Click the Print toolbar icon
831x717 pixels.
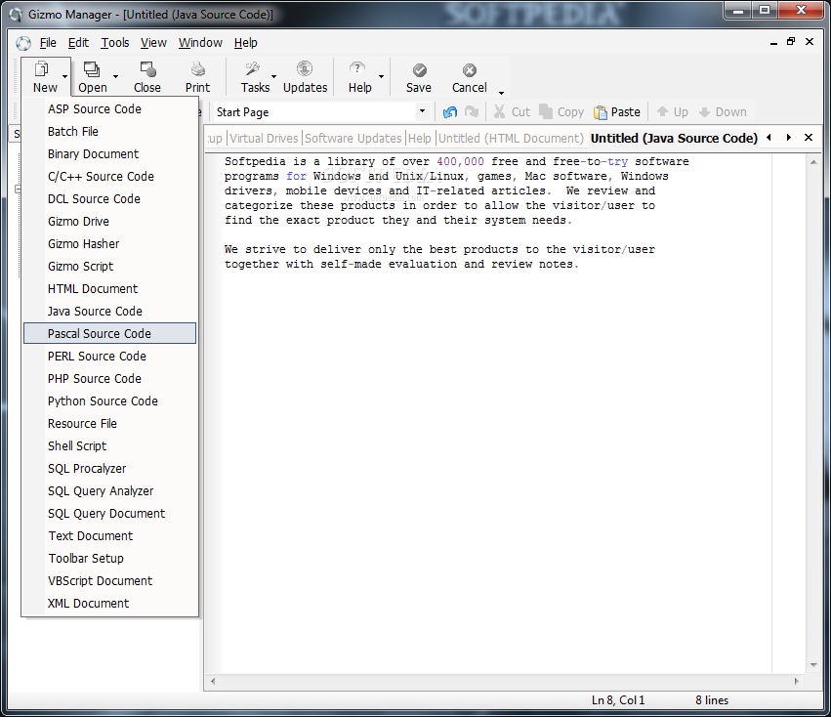[x=197, y=69]
